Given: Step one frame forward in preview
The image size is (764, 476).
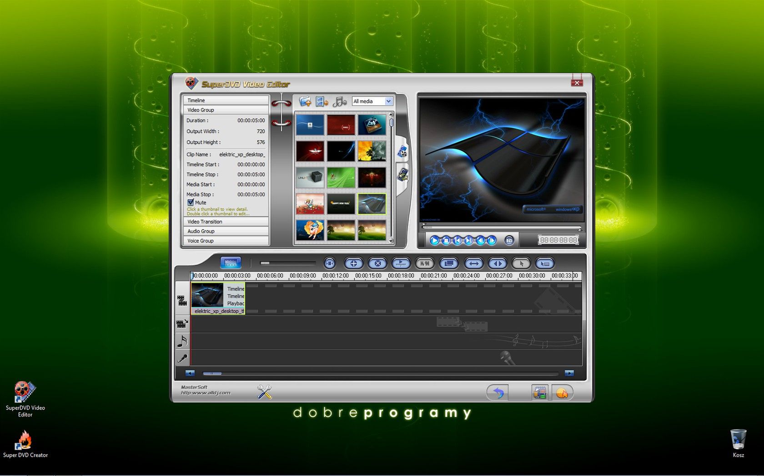Looking at the screenshot, I should (492, 240).
